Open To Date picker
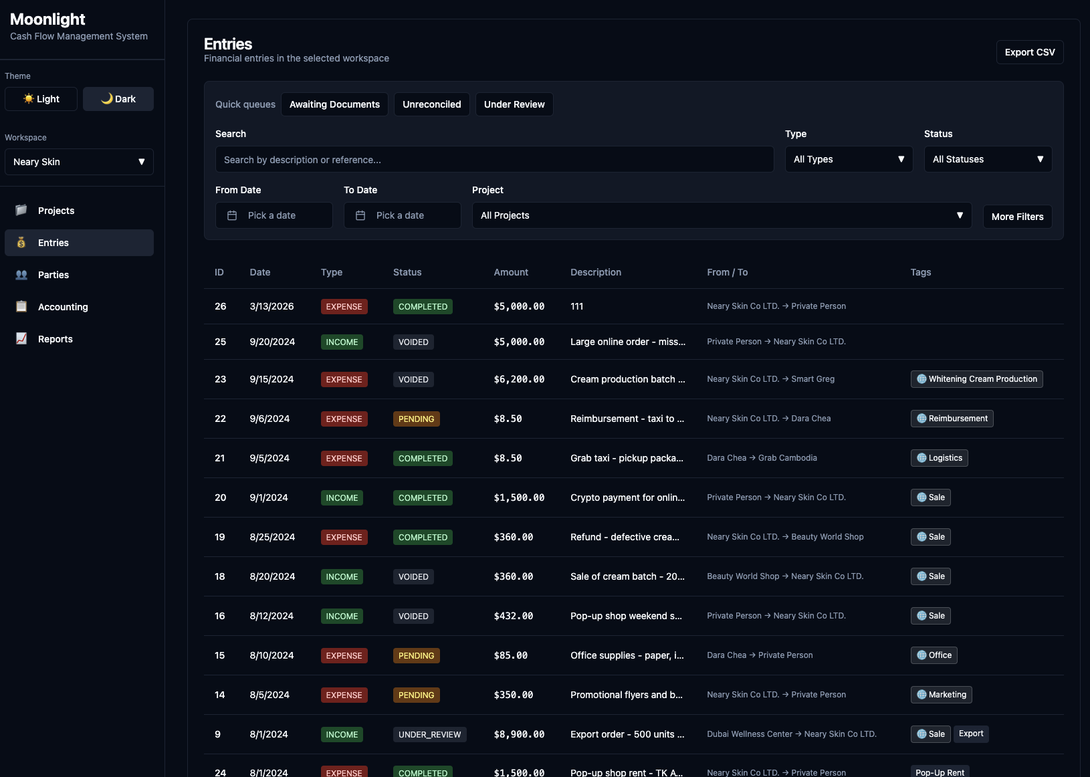 point(402,215)
